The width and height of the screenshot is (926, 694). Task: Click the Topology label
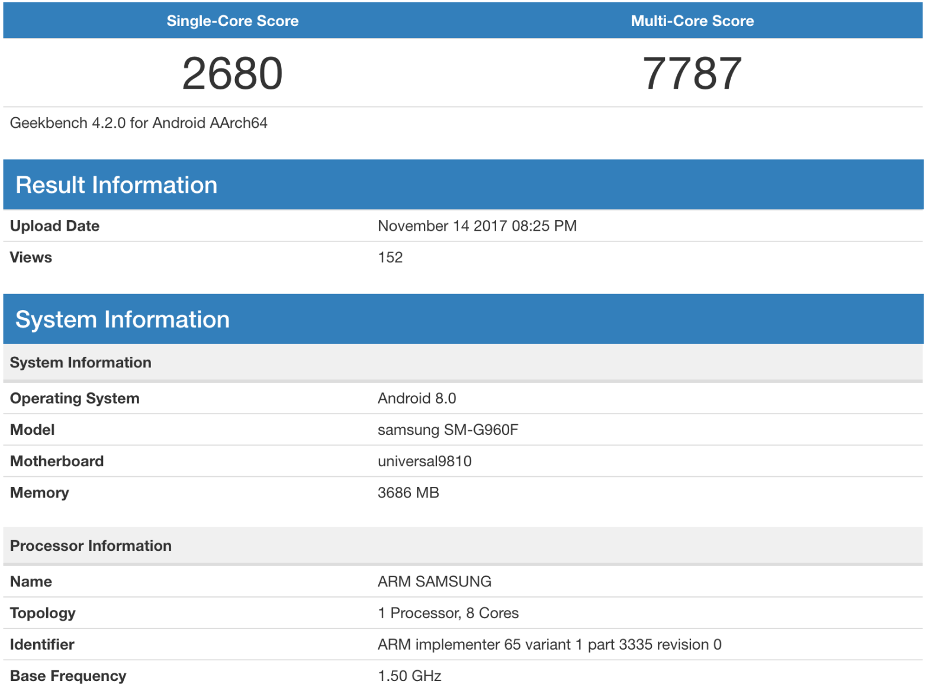43,613
